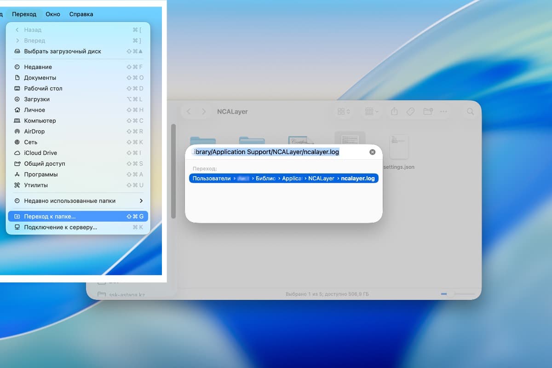Click the clock icon beside Недавние

17,67
